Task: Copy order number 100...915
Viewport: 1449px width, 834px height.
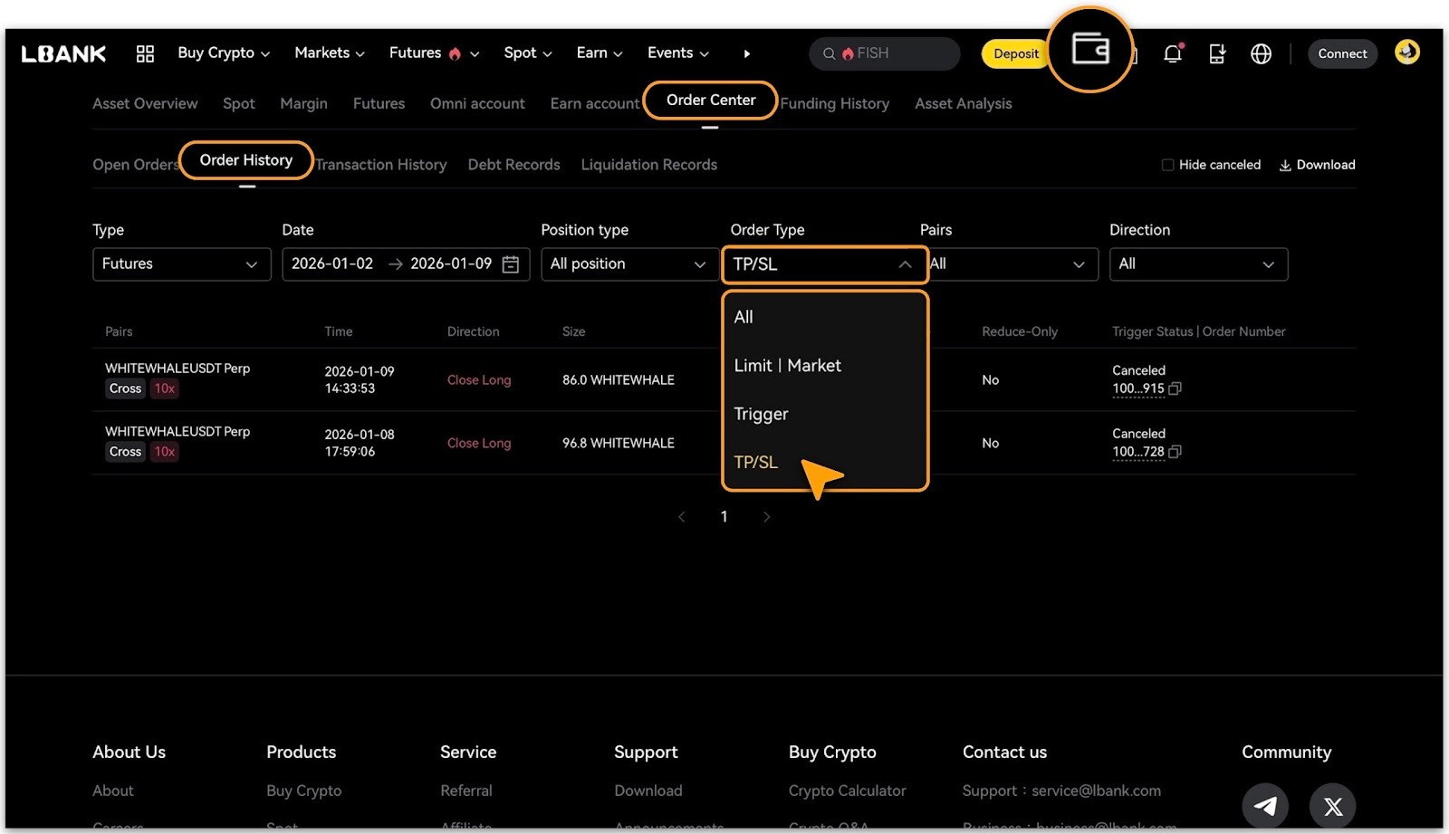Action: [x=1176, y=388]
